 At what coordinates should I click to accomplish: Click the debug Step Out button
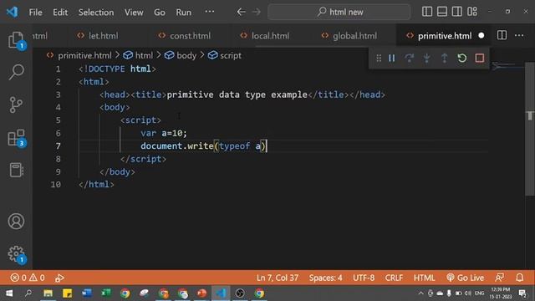[x=444, y=58]
